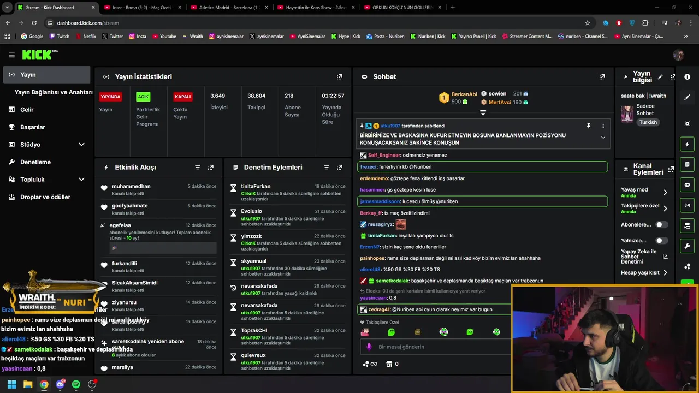Click the broadcast signal icon in the right sidebar
Viewport: 699px width, 393px height.
click(688, 205)
